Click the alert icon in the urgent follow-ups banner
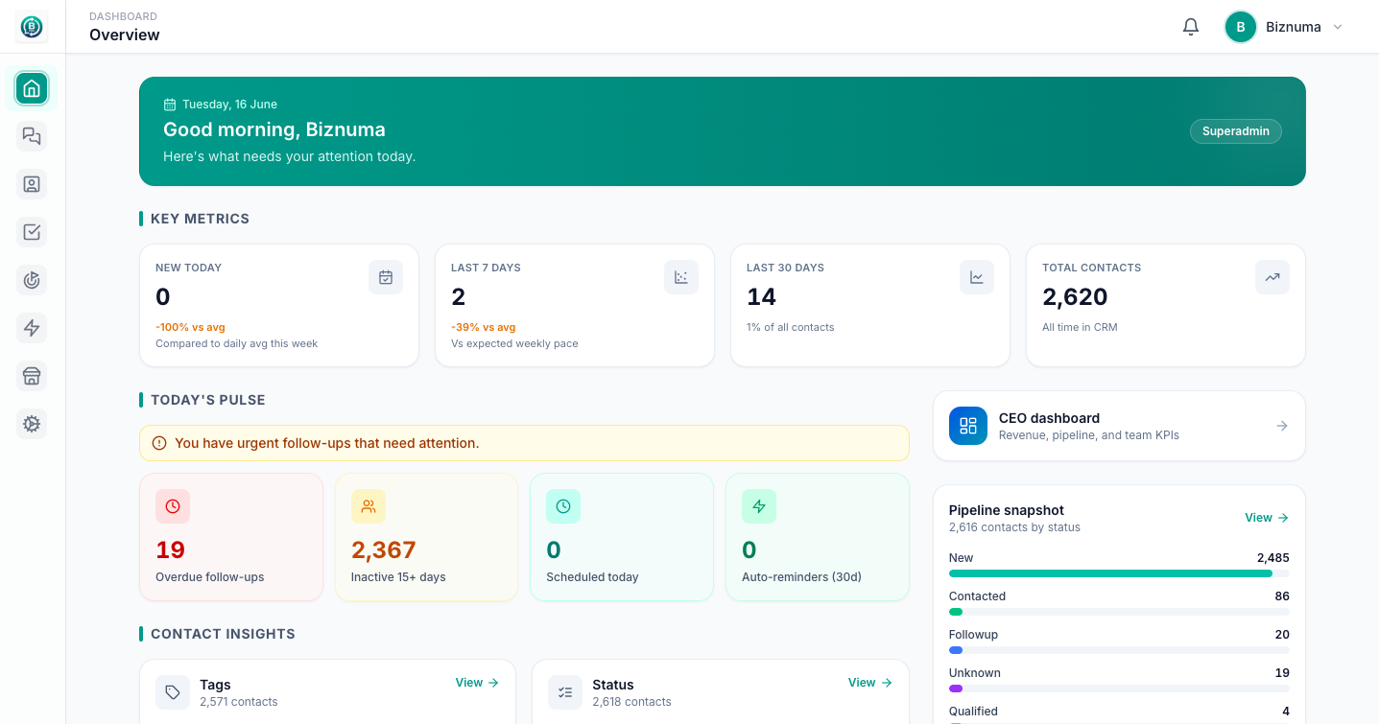The image size is (1379, 724). [159, 443]
